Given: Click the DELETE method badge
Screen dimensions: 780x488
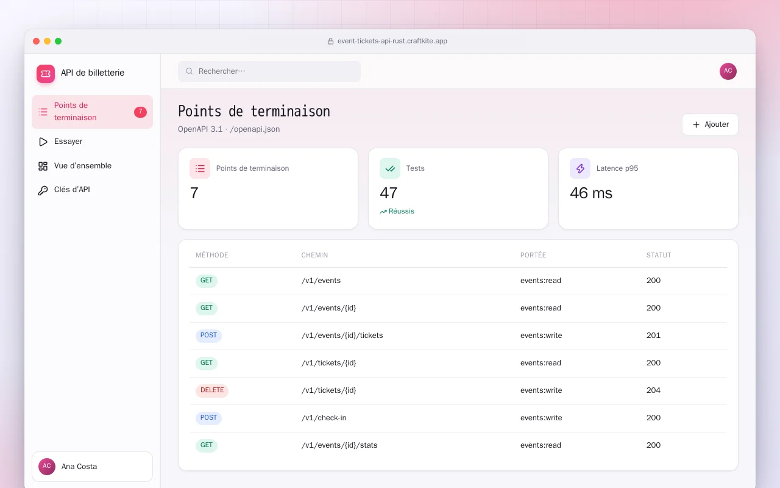Looking at the screenshot, I should point(212,390).
